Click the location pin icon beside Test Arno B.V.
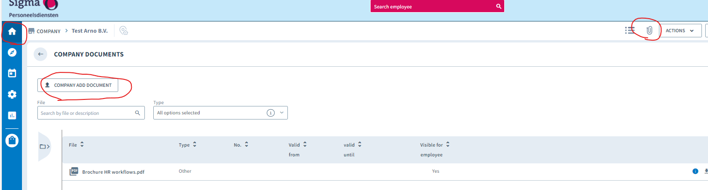Image resolution: width=708 pixels, height=190 pixels. (123, 31)
